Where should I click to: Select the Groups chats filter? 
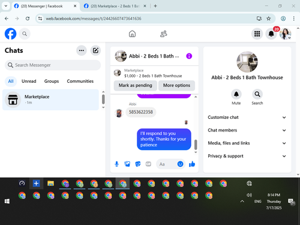52,81
